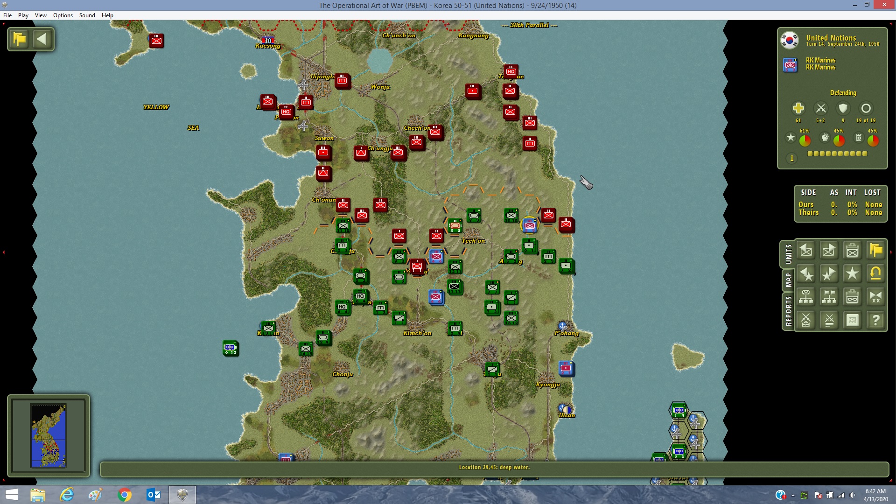
Task: Click the bowtie XX division icon
Action: click(876, 297)
